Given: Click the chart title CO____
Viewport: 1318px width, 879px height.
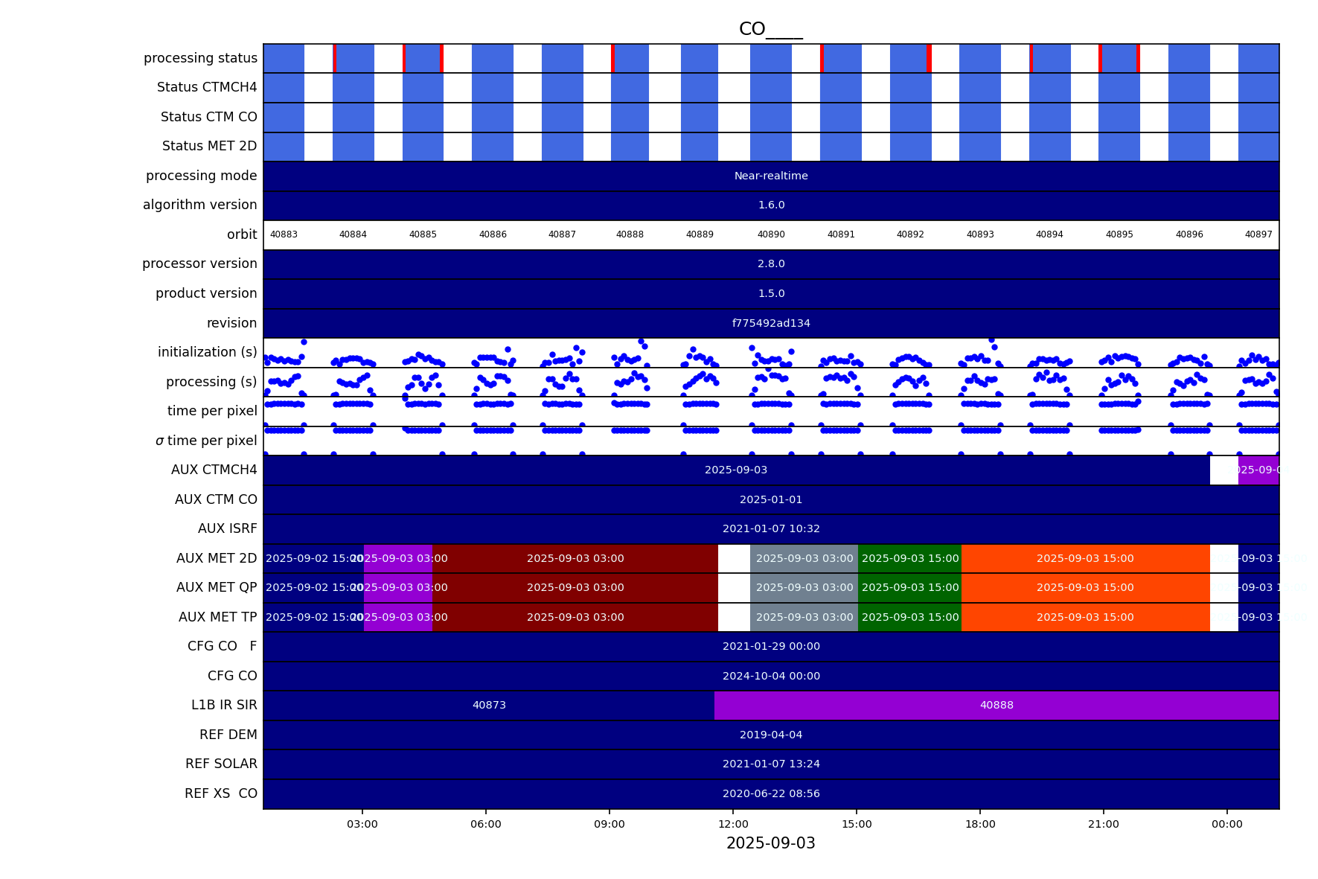Looking at the screenshot, I should [770, 29].
